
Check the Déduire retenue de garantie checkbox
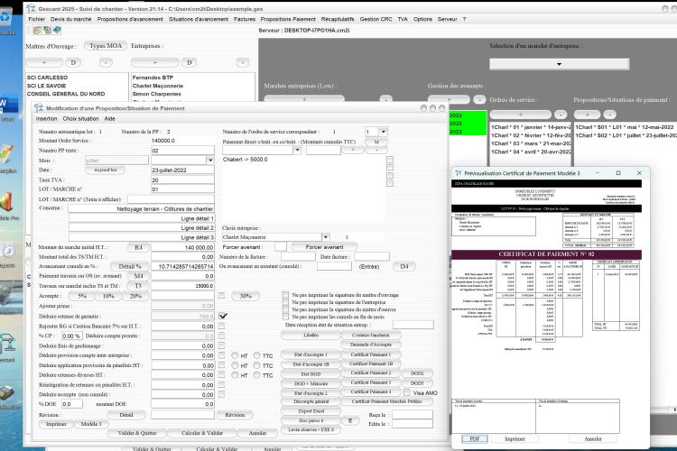pyautogui.click(x=223, y=317)
